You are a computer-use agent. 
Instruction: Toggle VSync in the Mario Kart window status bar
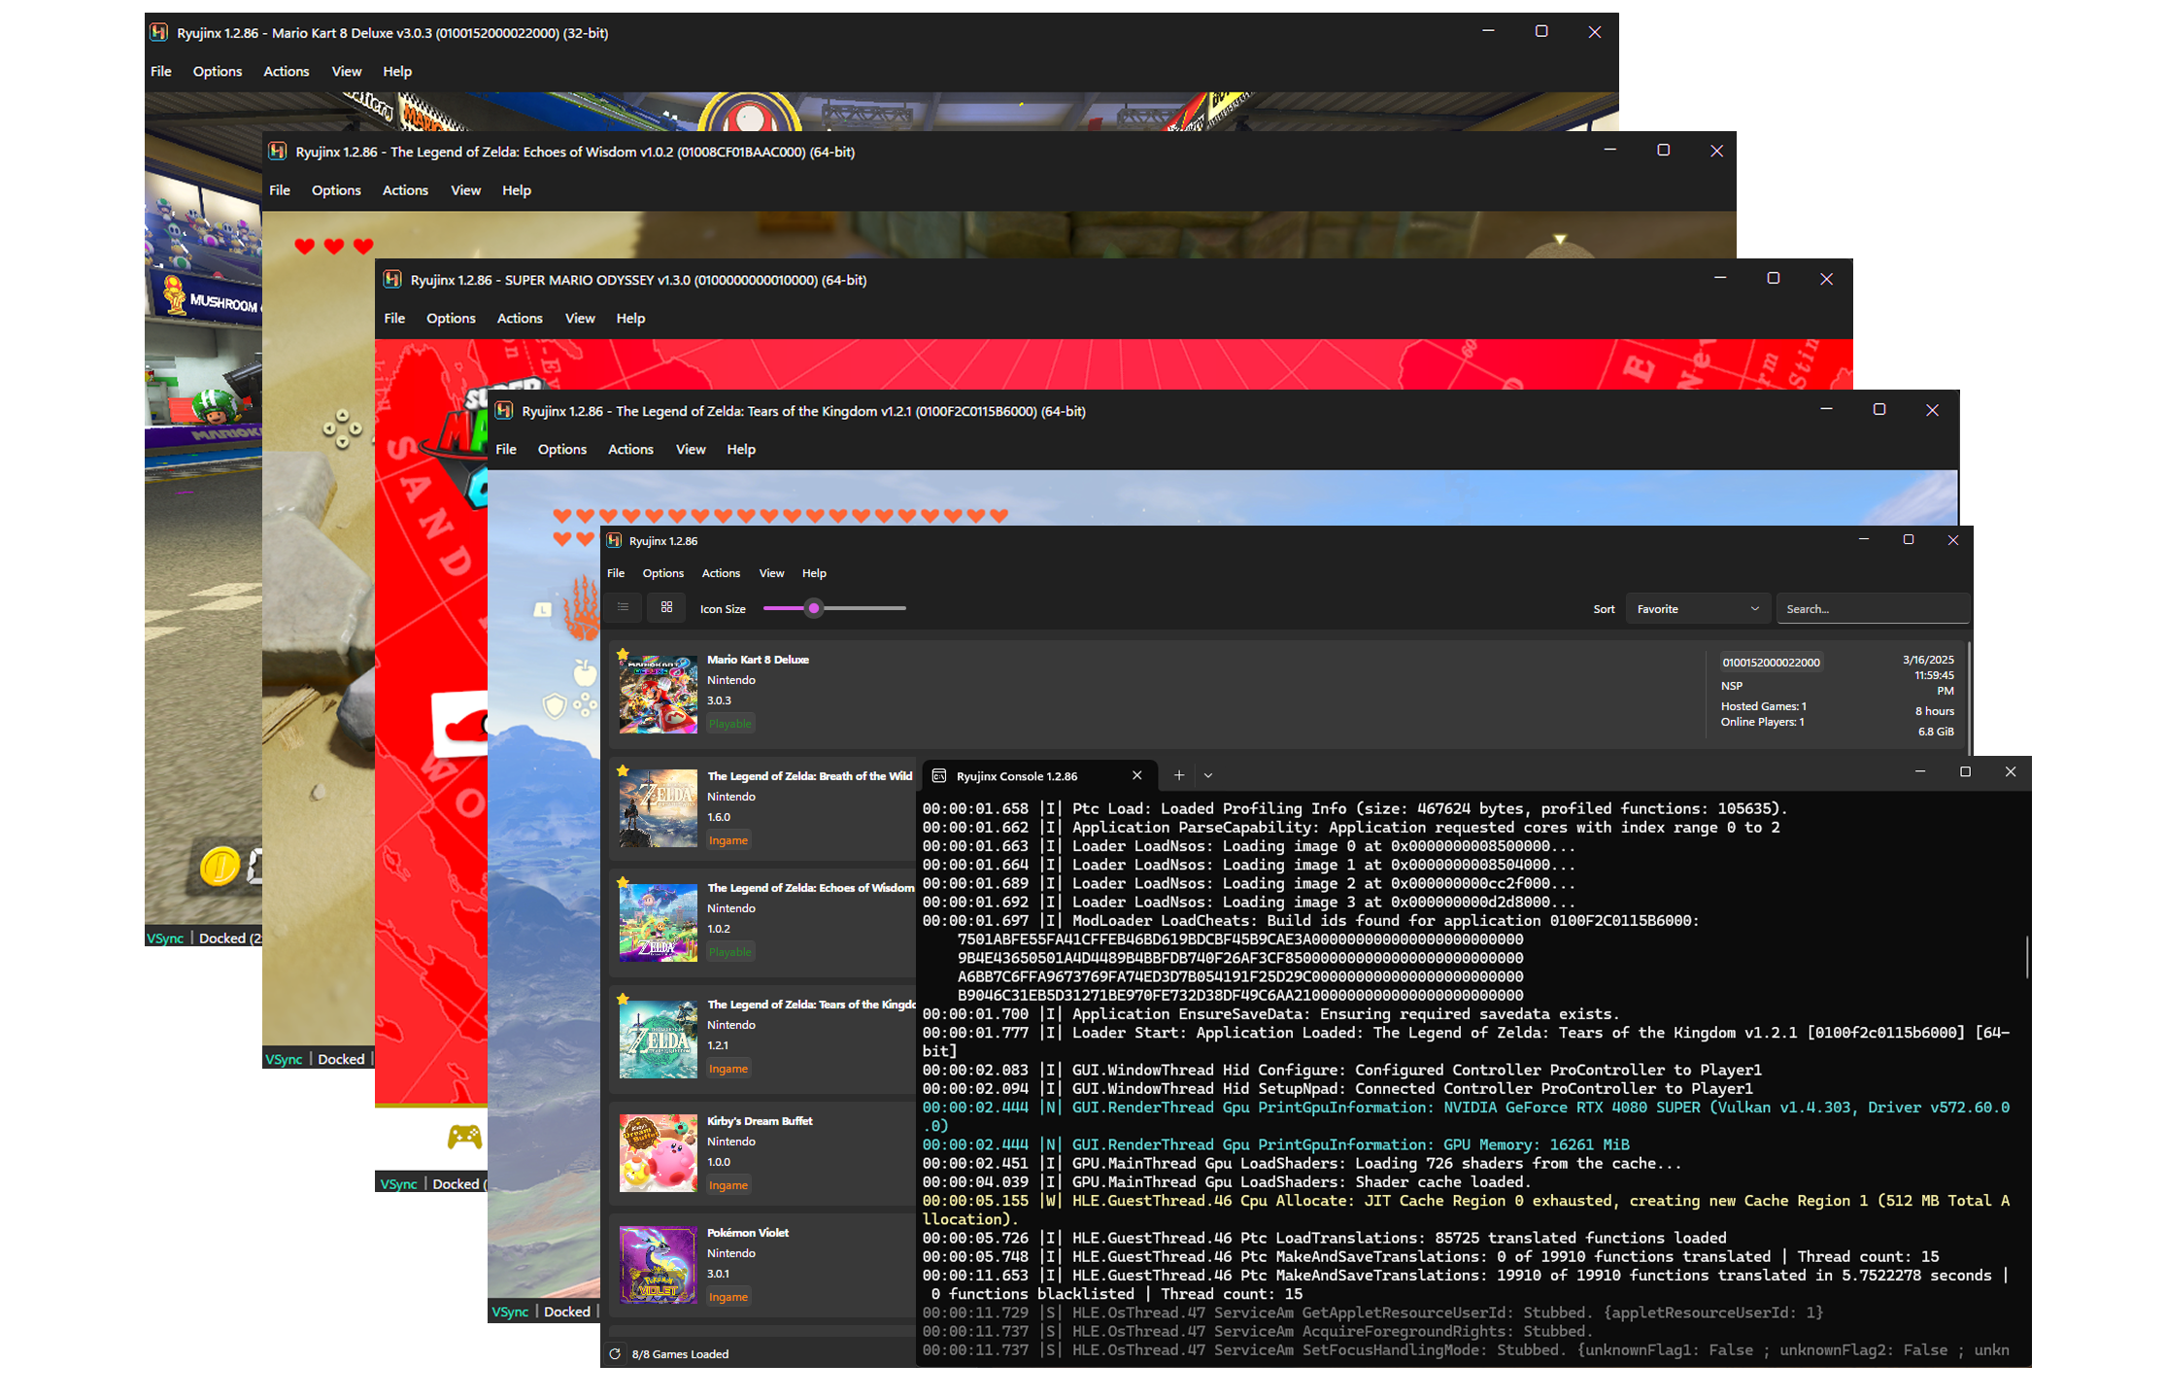165,938
